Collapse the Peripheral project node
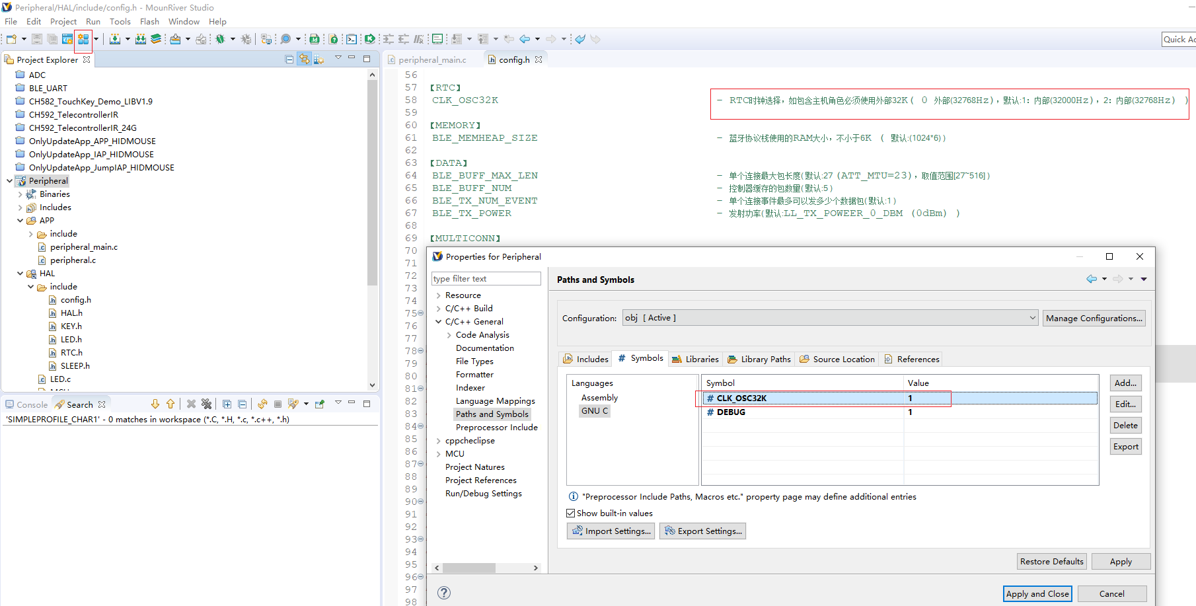This screenshot has height=606, width=1196. click(x=9, y=180)
